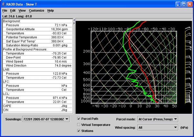Image resolution: width=194 pixels, height=137 pixels.
Task: Minimize the RAOB Data window
Action: point(178,4)
